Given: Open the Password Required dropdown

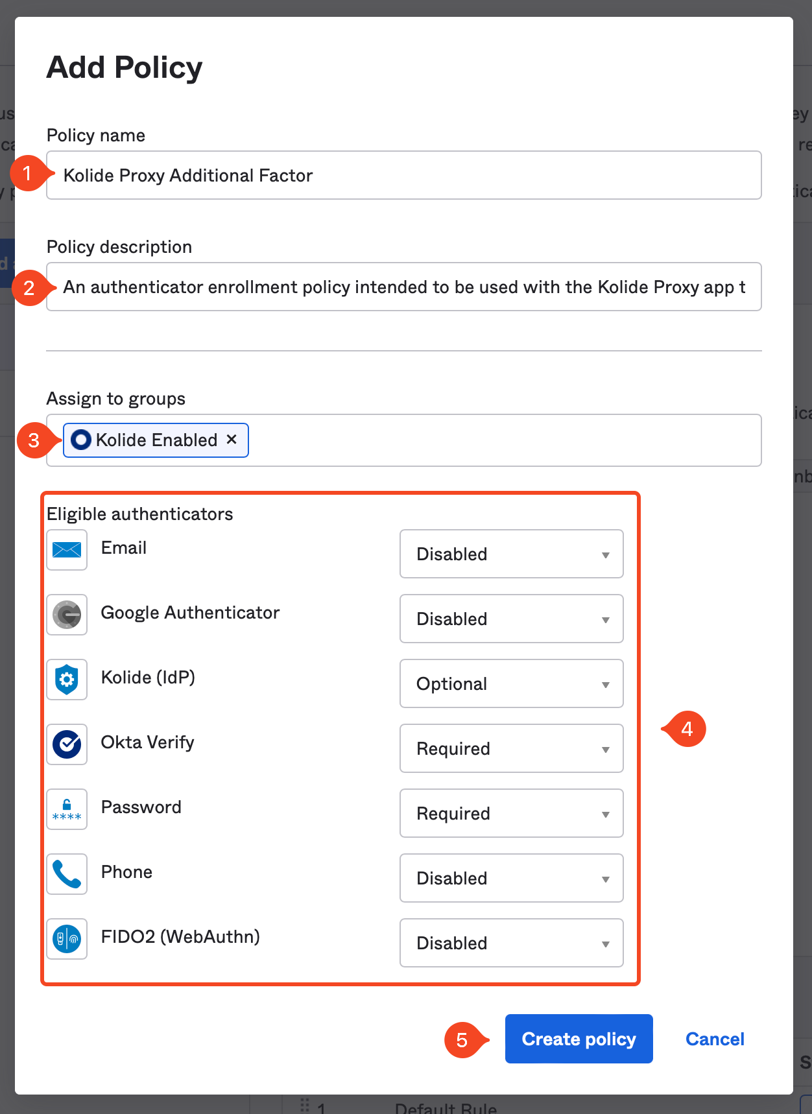Looking at the screenshot, I should click(x=512, y=813).
